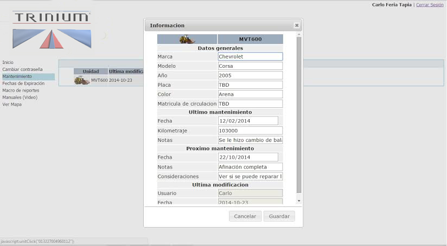Close the Informacion dialog with X
Image resolution: width=447 pixels, height=246 pixels.
pos(297,25)
